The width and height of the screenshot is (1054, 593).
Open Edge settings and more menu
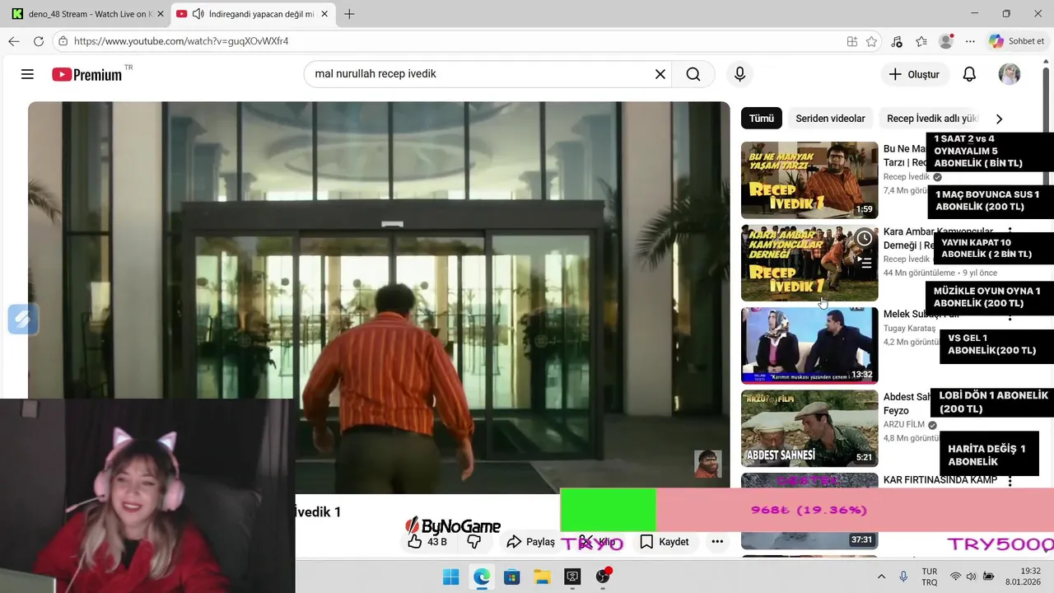pyautogui.click(x=971, y=41)
